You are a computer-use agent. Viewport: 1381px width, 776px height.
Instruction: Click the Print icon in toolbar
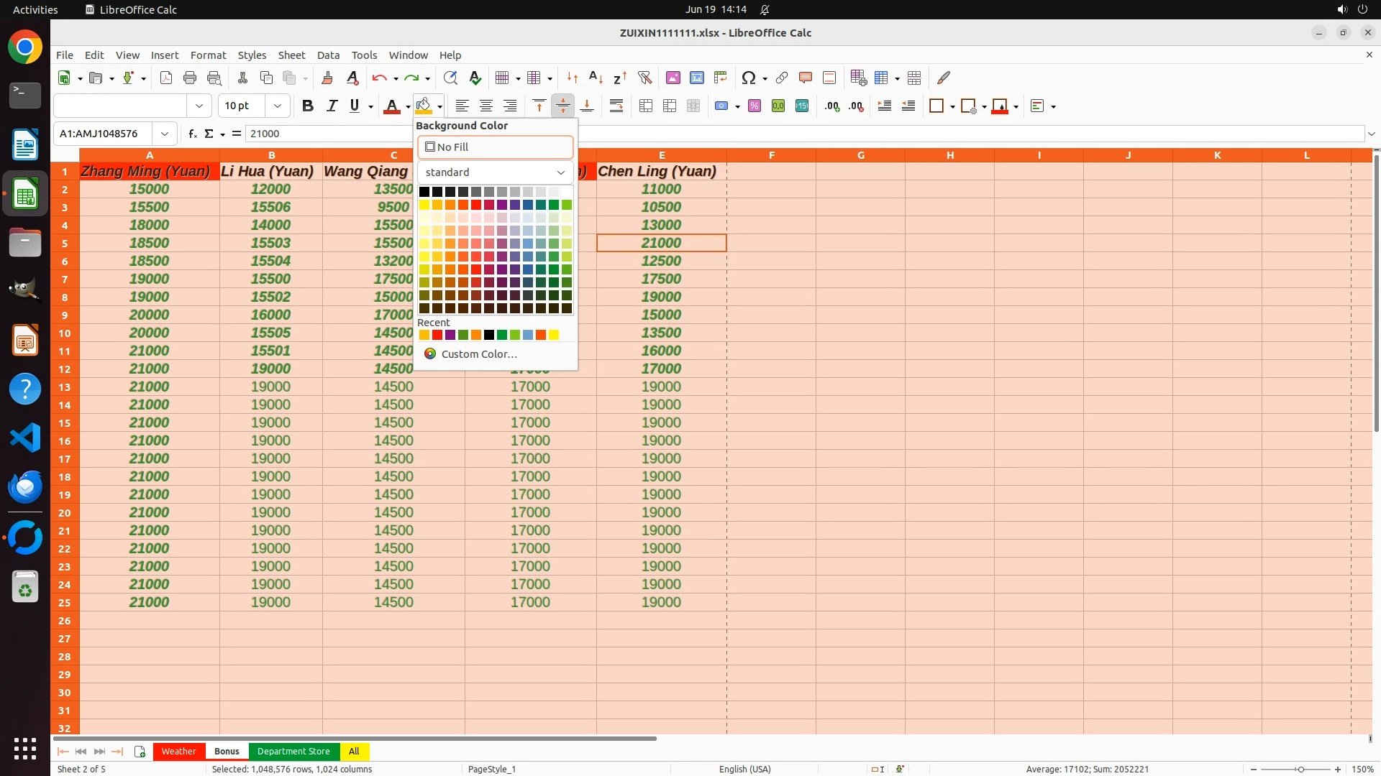190,78
